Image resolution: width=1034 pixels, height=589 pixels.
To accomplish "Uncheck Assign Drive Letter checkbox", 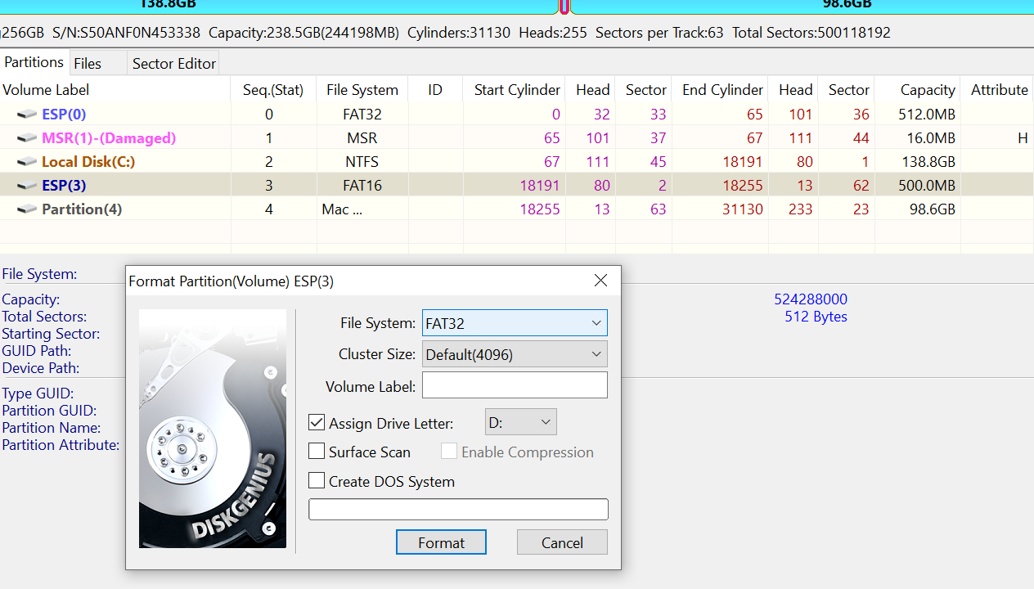I will point(317,423).
